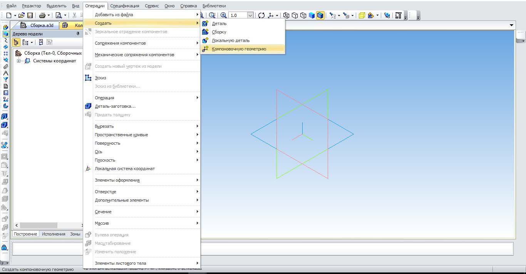Switch to Исполнения tab
Image resolution: width=526 pixels, height=274 pixels.
54,234
